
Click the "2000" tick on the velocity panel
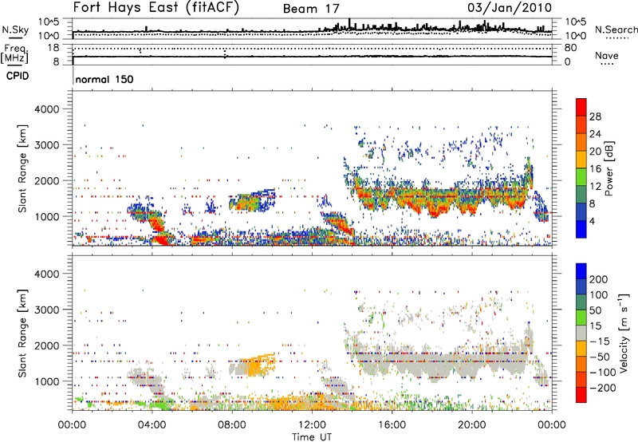click(x=47, y=345)
